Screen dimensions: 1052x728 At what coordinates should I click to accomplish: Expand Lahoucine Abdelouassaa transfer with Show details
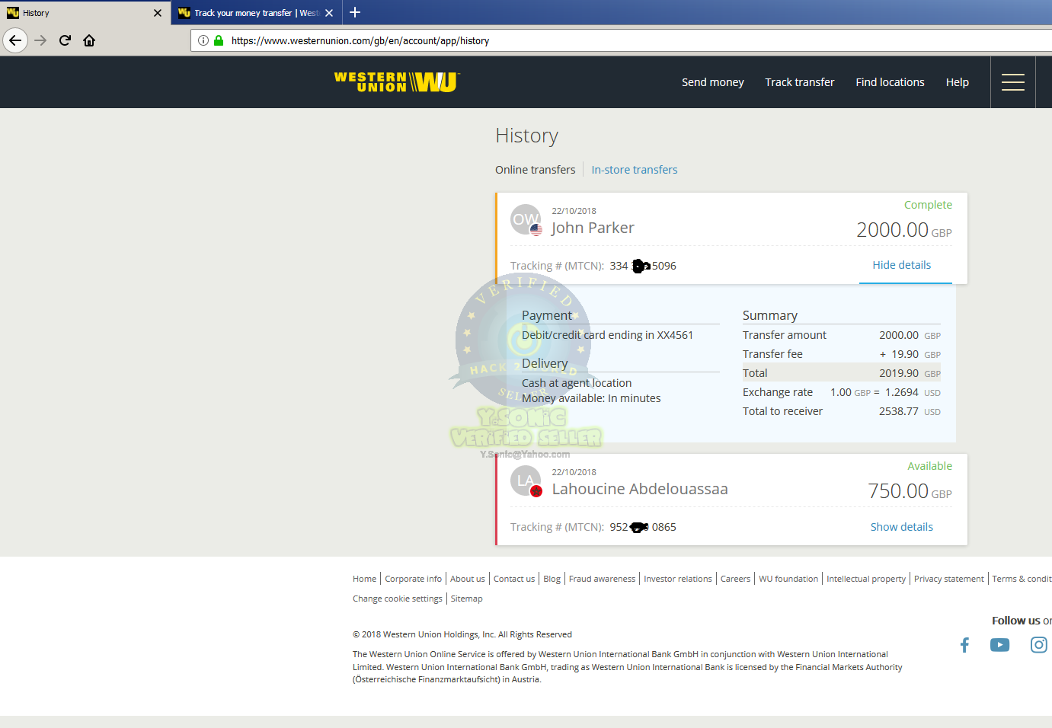(901, 527)
